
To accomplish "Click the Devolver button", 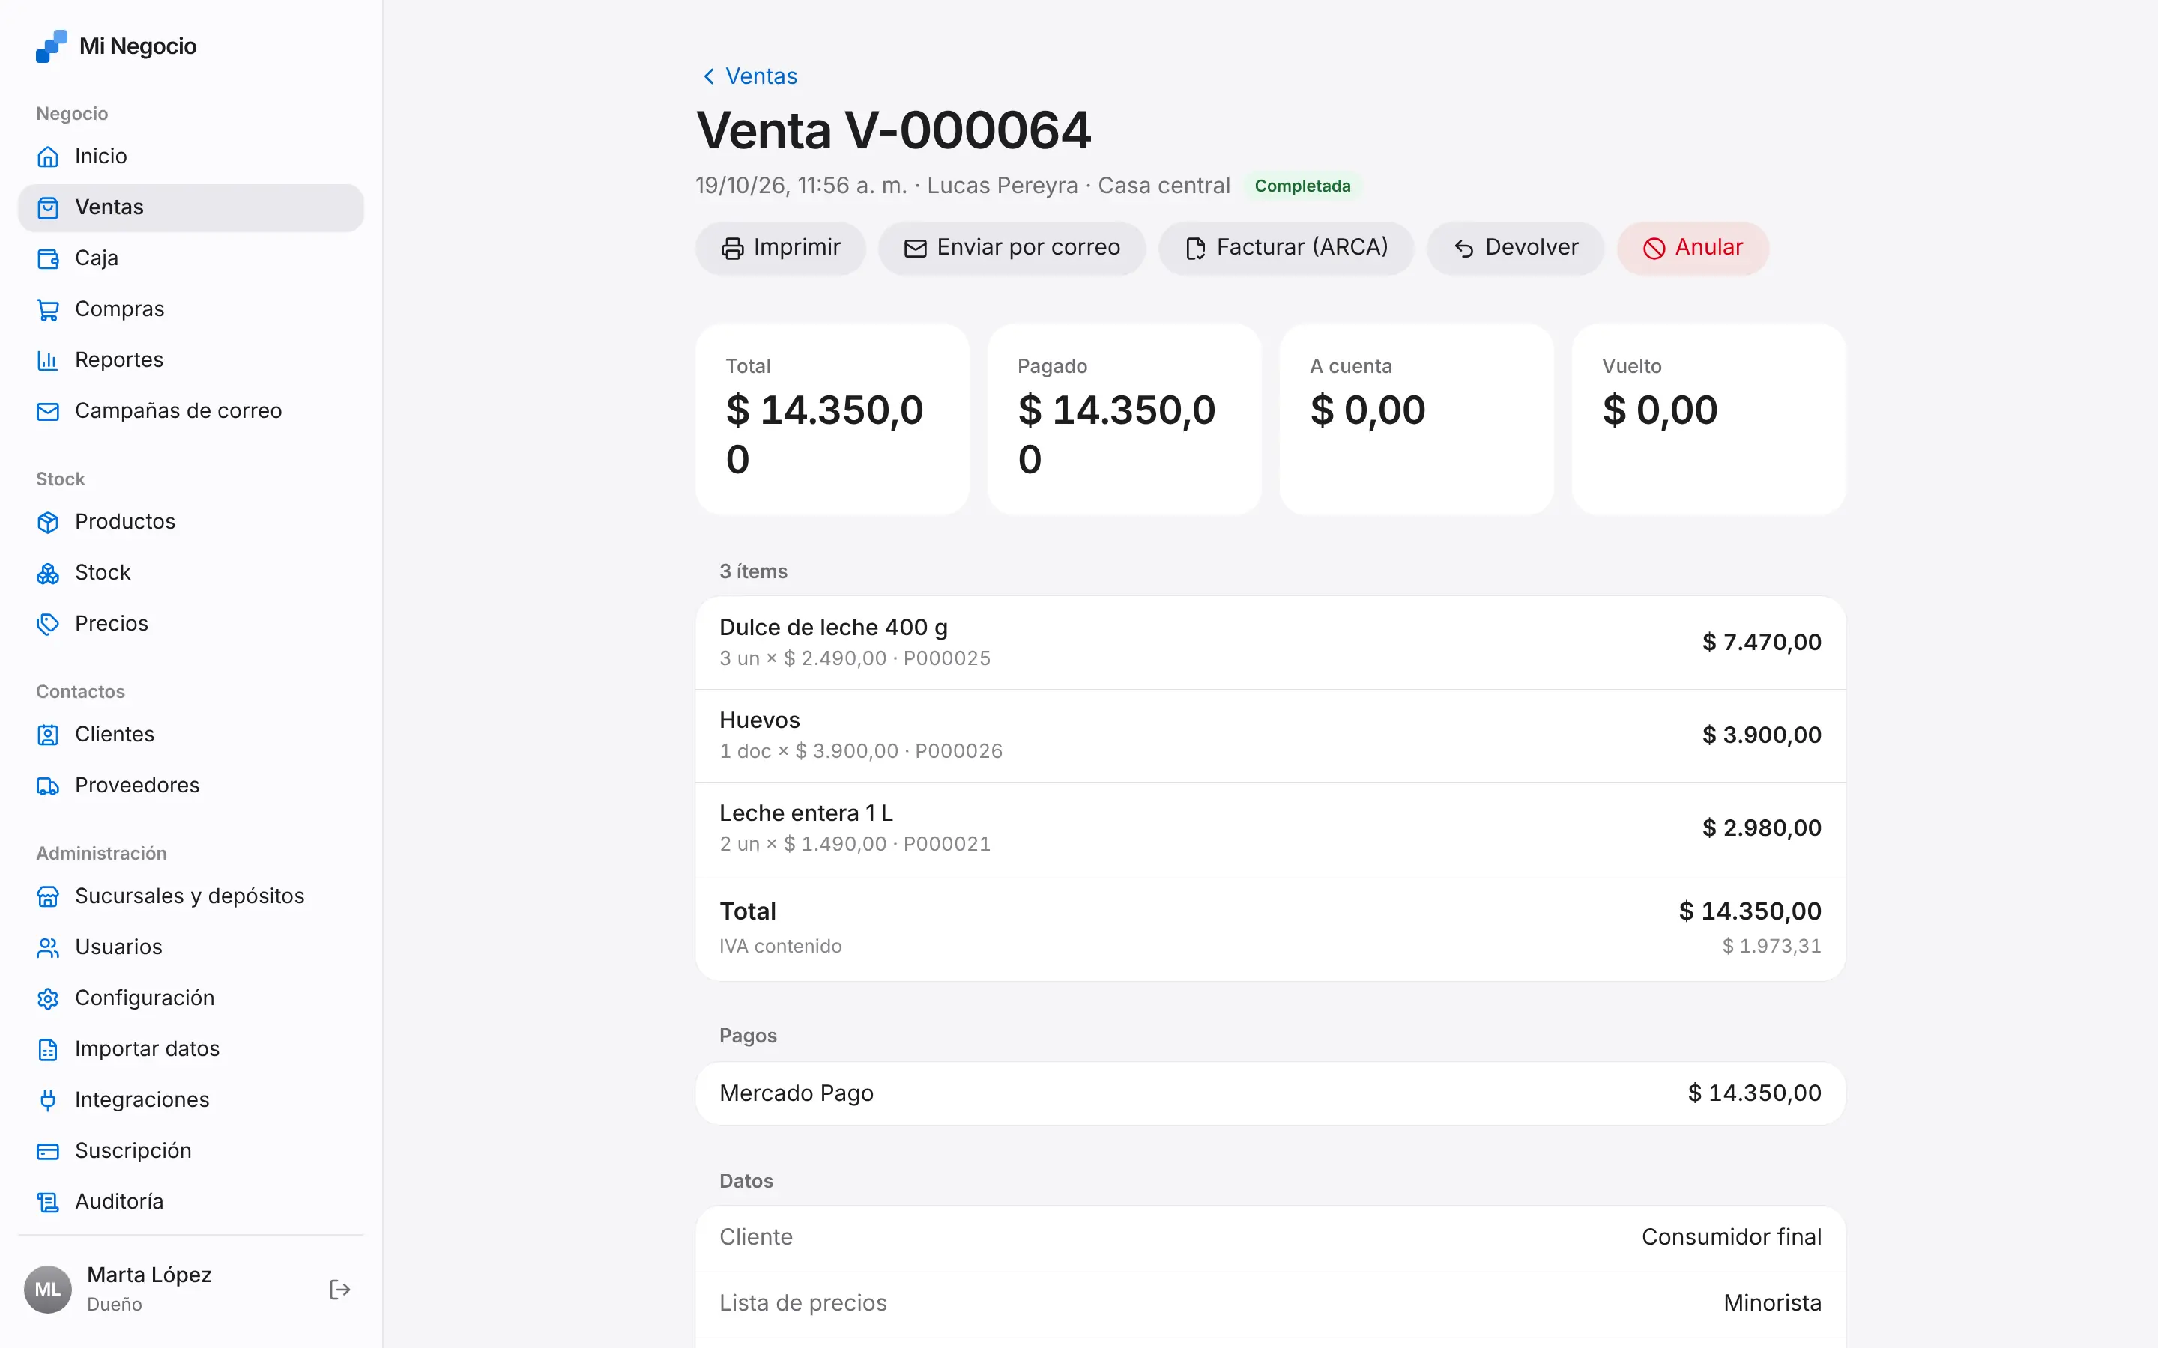I will (x=1516, y=248).
